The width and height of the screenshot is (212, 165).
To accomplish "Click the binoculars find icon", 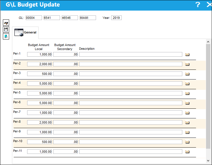I will (6, 23).
